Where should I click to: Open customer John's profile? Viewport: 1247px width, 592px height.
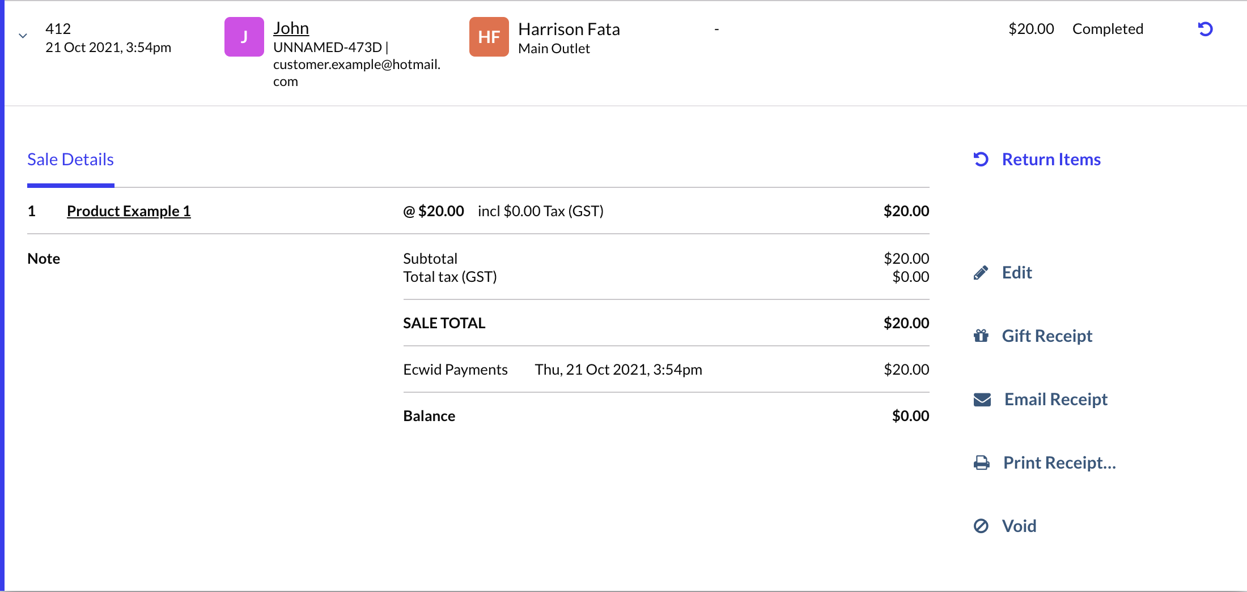291,27
